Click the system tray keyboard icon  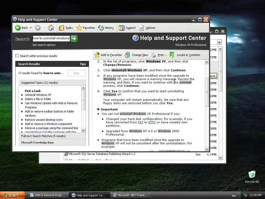click(x=234, y=195)
